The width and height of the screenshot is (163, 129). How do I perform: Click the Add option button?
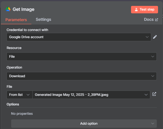pyautogui.click(x=84, y=123)
